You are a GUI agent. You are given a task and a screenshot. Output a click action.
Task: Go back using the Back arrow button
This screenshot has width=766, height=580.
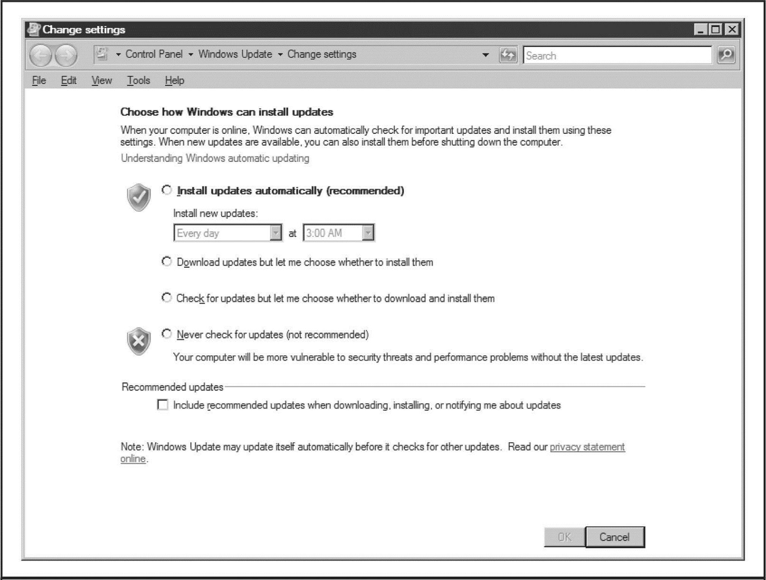point(41,55)
